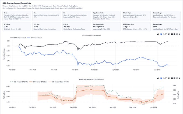The height and width of the screenshot is (114, 183).
Task: Download Rolling 30-Session BTC Transmission chart as PNG
Action: click(158, 78)
